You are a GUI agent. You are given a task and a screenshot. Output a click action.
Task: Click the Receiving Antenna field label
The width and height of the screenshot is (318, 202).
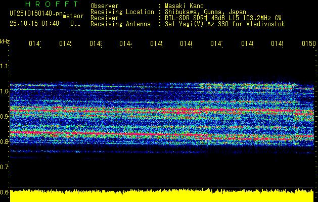pos(120,24)
